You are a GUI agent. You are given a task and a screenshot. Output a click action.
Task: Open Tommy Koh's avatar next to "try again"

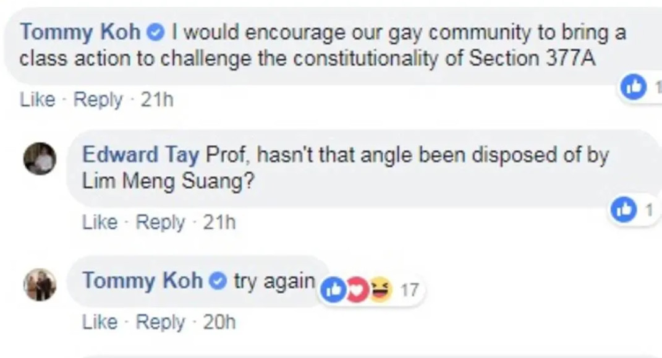point(40,284)
